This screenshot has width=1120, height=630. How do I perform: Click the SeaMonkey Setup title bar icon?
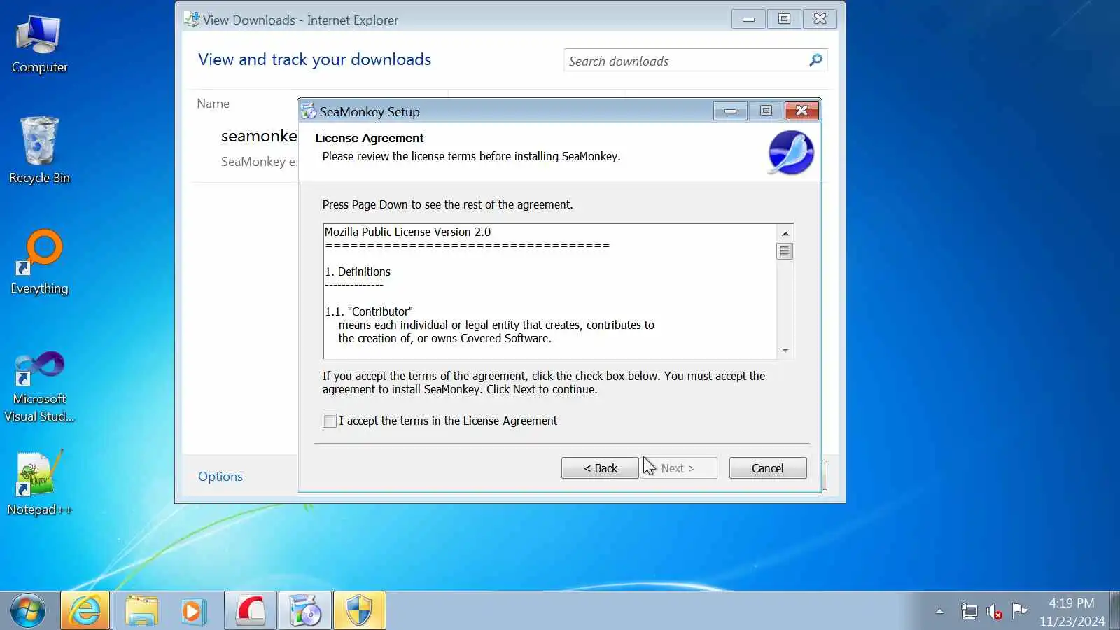(x=308, y=111)
